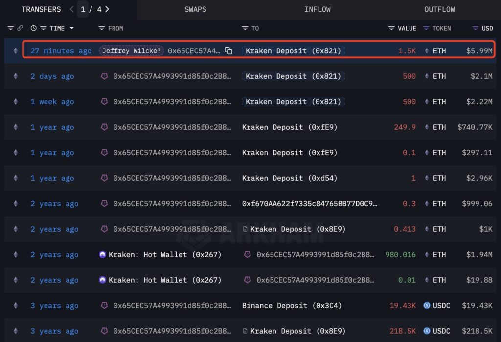
Task: Copy the Jeffrey Wilcke address
Action: 228,51
